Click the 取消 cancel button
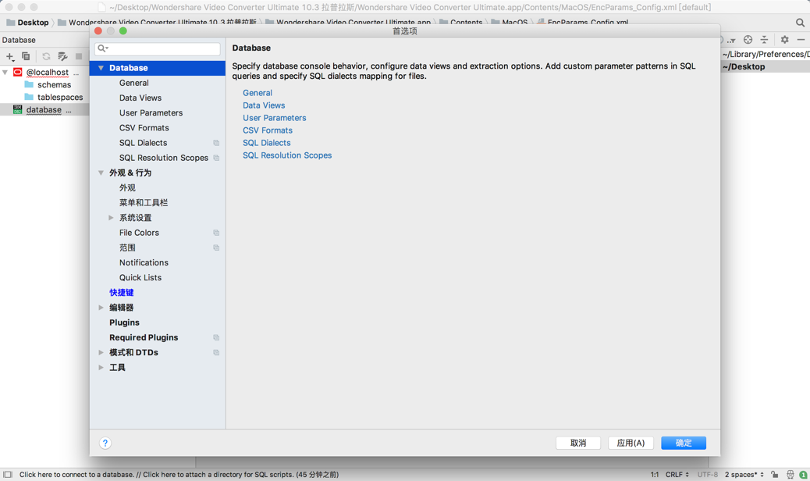Screen dimensions: 810x481 coord(578,443)
